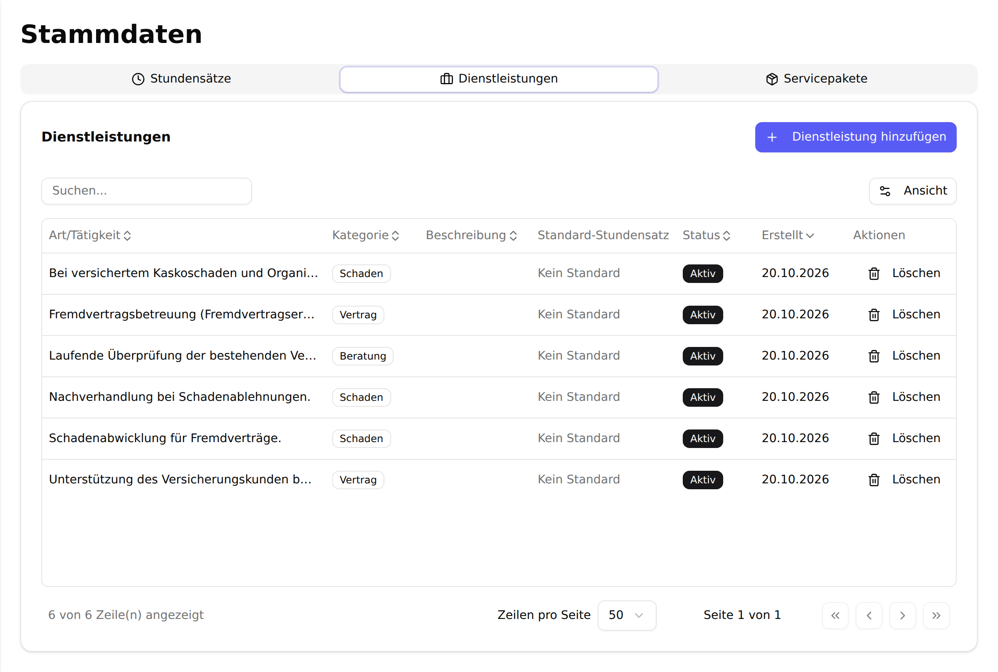998x672 pixels.
Task: Click trash icon in Schadenabwicklung für Fremdverträge row
Action: click(874, 438)
